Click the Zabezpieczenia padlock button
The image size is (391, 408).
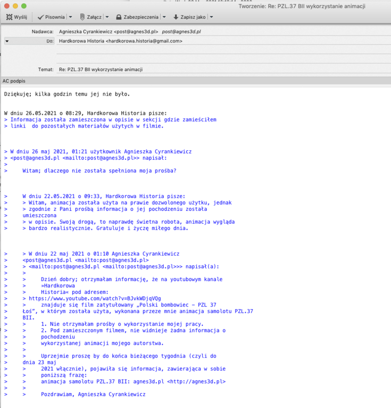tap(137, 17)
